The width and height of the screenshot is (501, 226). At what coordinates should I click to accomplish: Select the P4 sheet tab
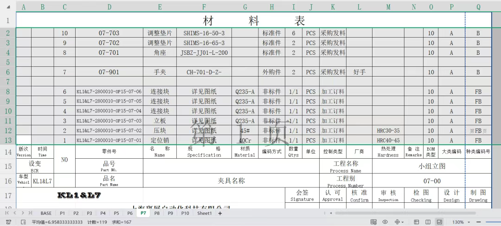[x=103, y=213]
